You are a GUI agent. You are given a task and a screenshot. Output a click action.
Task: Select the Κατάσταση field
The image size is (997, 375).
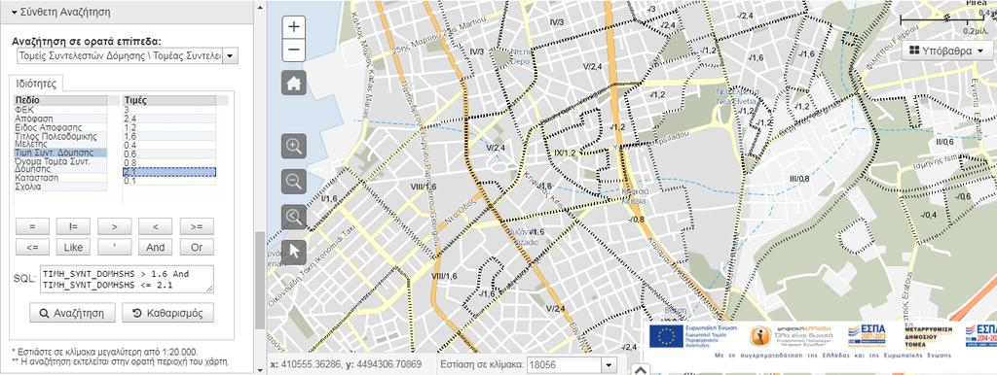point(60,178)
